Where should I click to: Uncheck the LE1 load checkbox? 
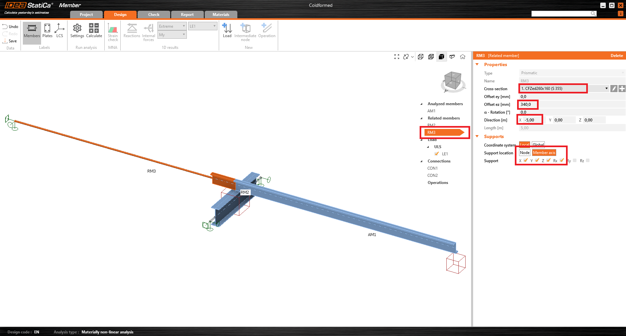tap(437, 154)
